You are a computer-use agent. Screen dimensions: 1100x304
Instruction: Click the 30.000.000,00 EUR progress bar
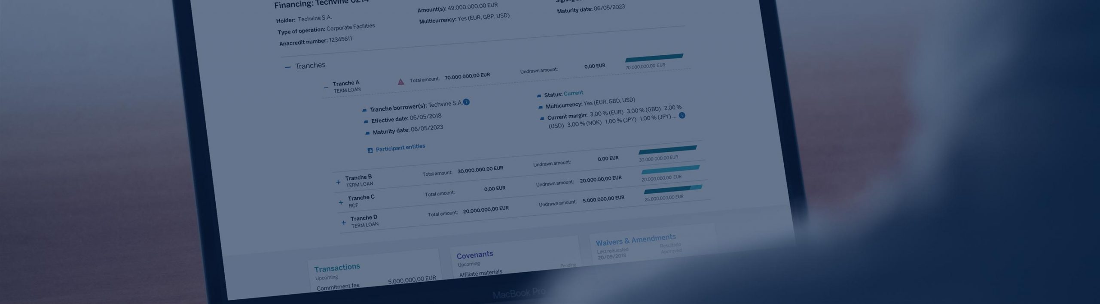click(668, 150)
